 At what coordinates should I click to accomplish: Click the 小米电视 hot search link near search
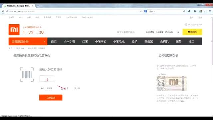[160, 32]
